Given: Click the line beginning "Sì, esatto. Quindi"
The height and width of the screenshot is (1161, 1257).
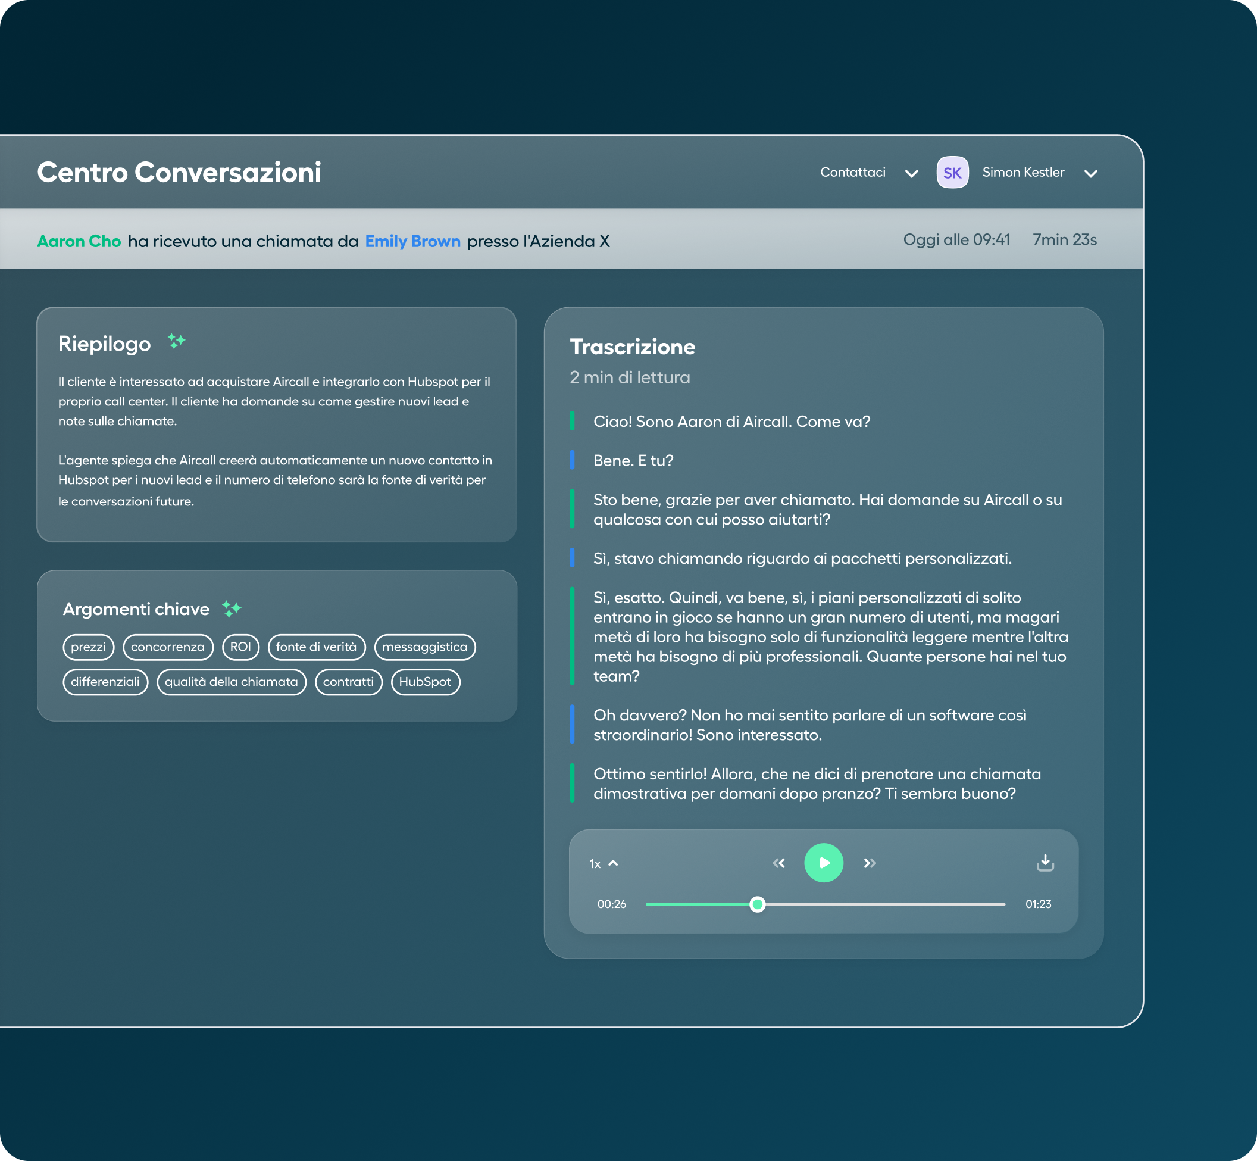Looking at the screenshot, I should (831, 636).
